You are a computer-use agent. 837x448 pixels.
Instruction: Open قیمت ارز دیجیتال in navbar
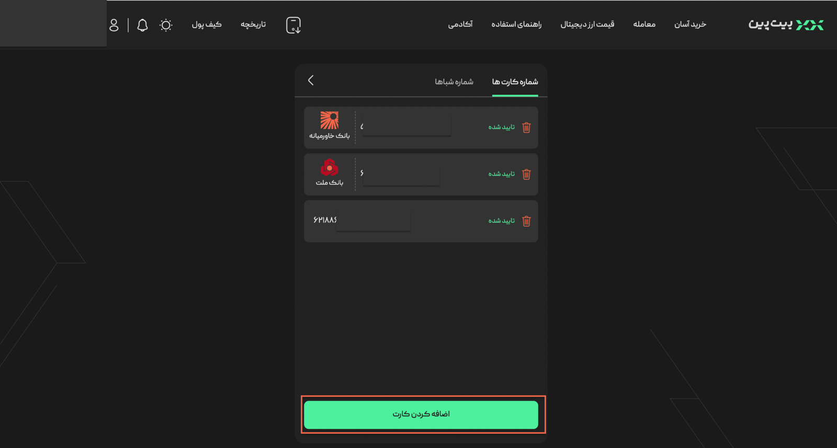[587, 25]
